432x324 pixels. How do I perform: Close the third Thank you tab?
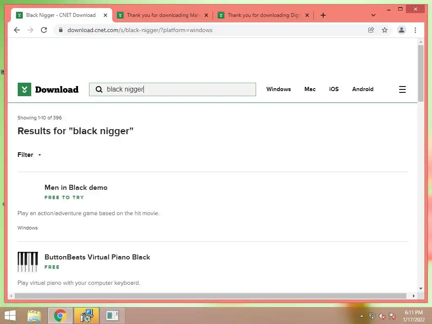tap(307, 15)
